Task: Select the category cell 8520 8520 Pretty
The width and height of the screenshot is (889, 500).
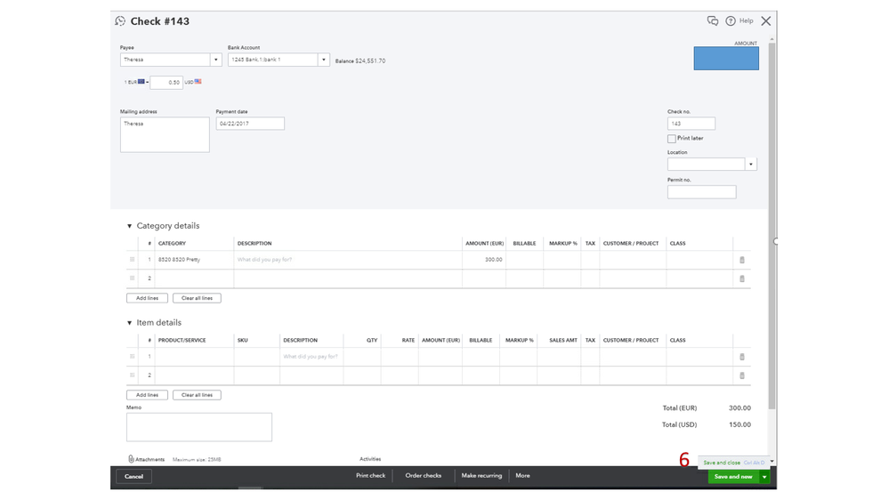Action: pyautogui.click(x=194, y=260)
